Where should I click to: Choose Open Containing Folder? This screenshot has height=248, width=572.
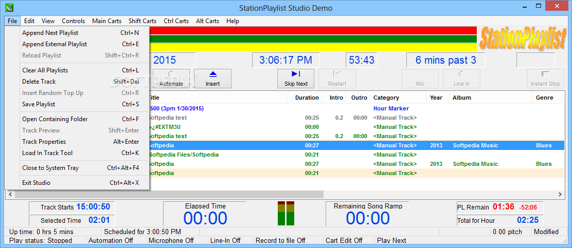pyautogui.click(x=77, y=119)
